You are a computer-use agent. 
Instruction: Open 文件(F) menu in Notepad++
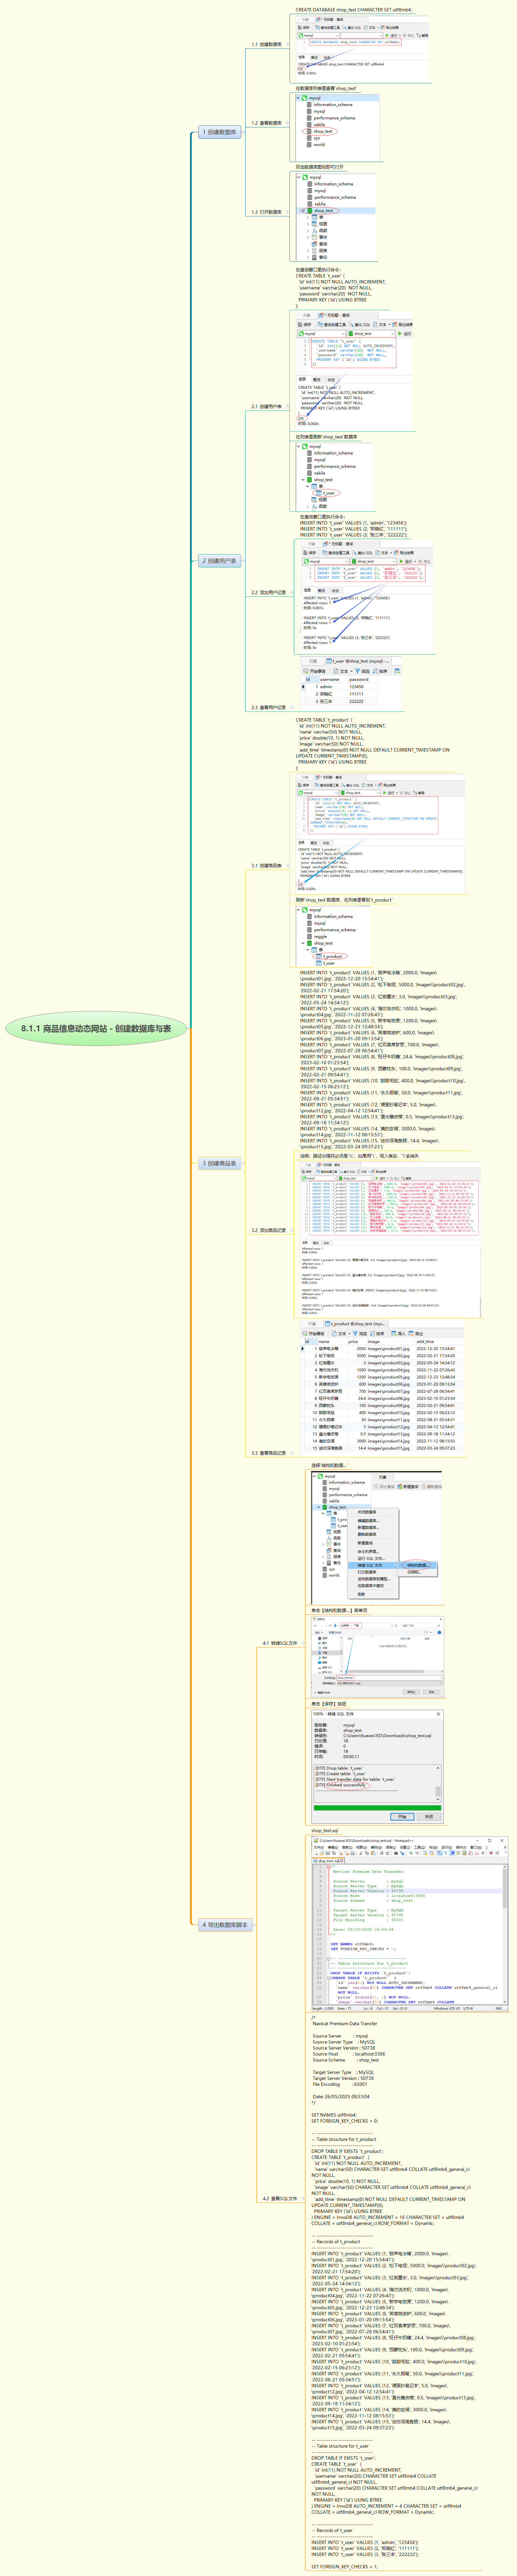click(319, 1847)
